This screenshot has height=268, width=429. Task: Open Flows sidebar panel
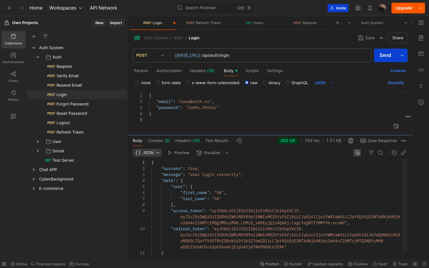(13, 77)
